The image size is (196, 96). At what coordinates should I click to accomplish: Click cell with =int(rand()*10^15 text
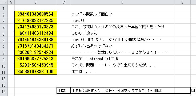[x=122, y=59]
